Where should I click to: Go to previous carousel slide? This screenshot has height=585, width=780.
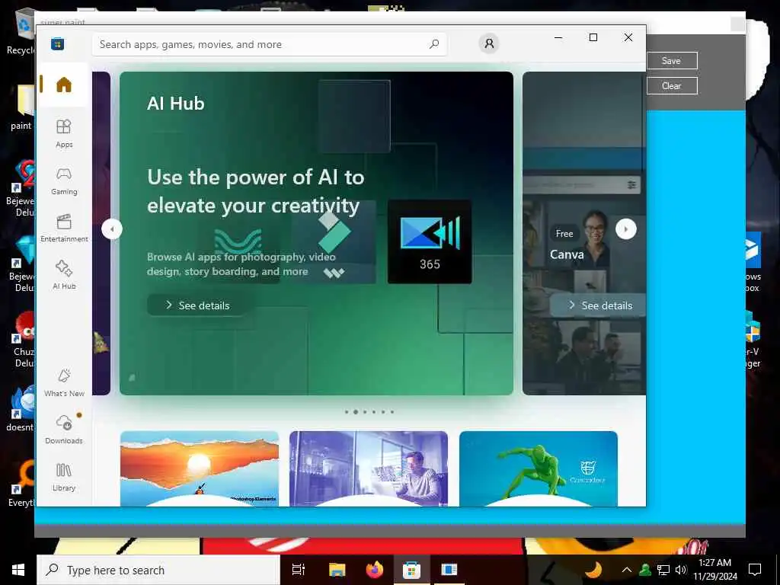tap(112, 229)
